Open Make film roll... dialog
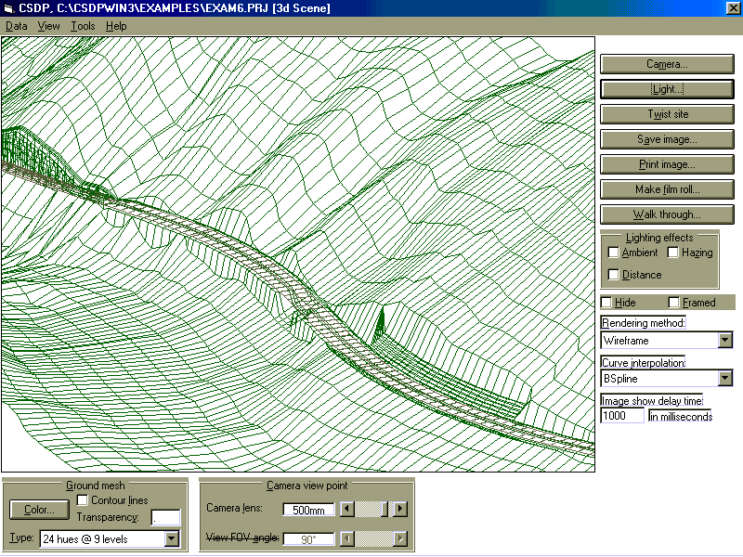Image resolution: width=743 pixels, height=557 pixels. click(667, 189)
